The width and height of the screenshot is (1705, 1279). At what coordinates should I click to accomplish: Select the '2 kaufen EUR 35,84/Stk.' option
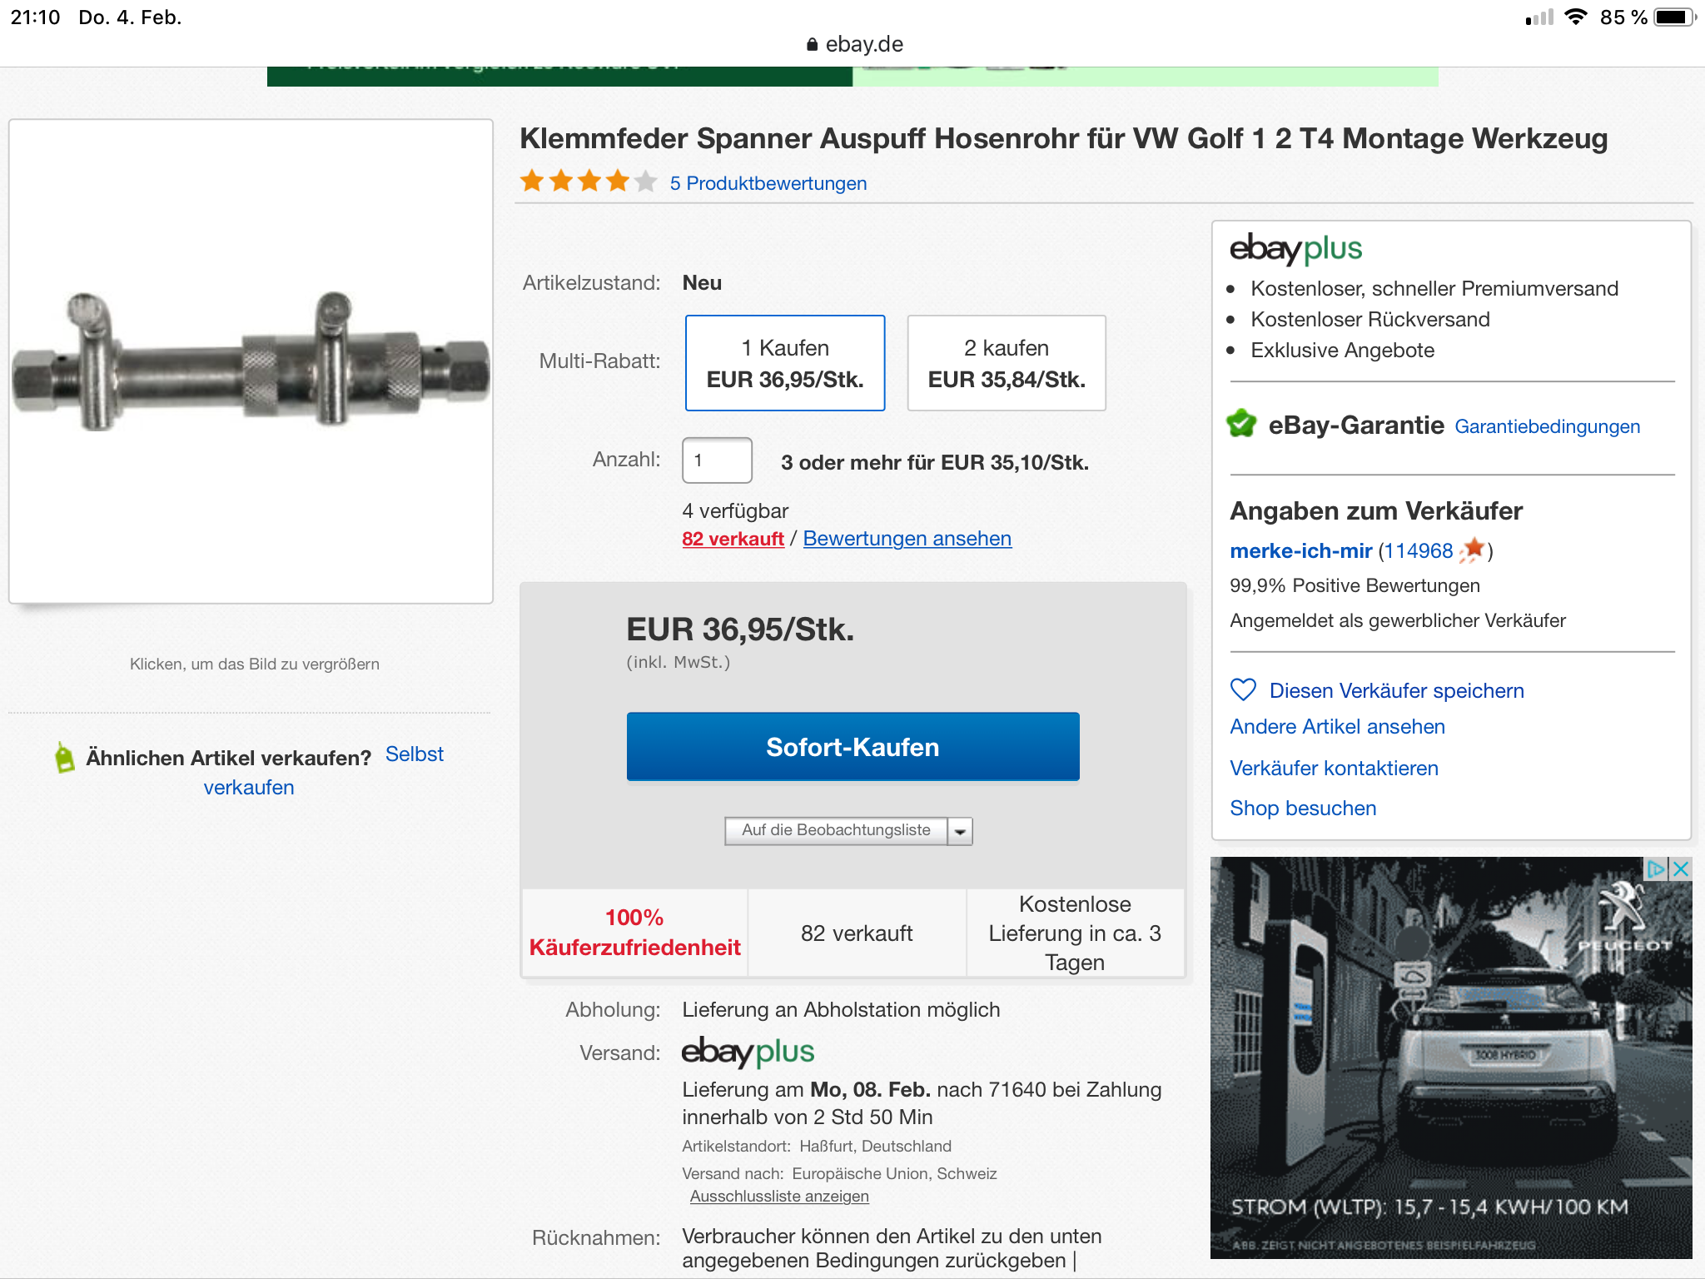[1006, 363]
